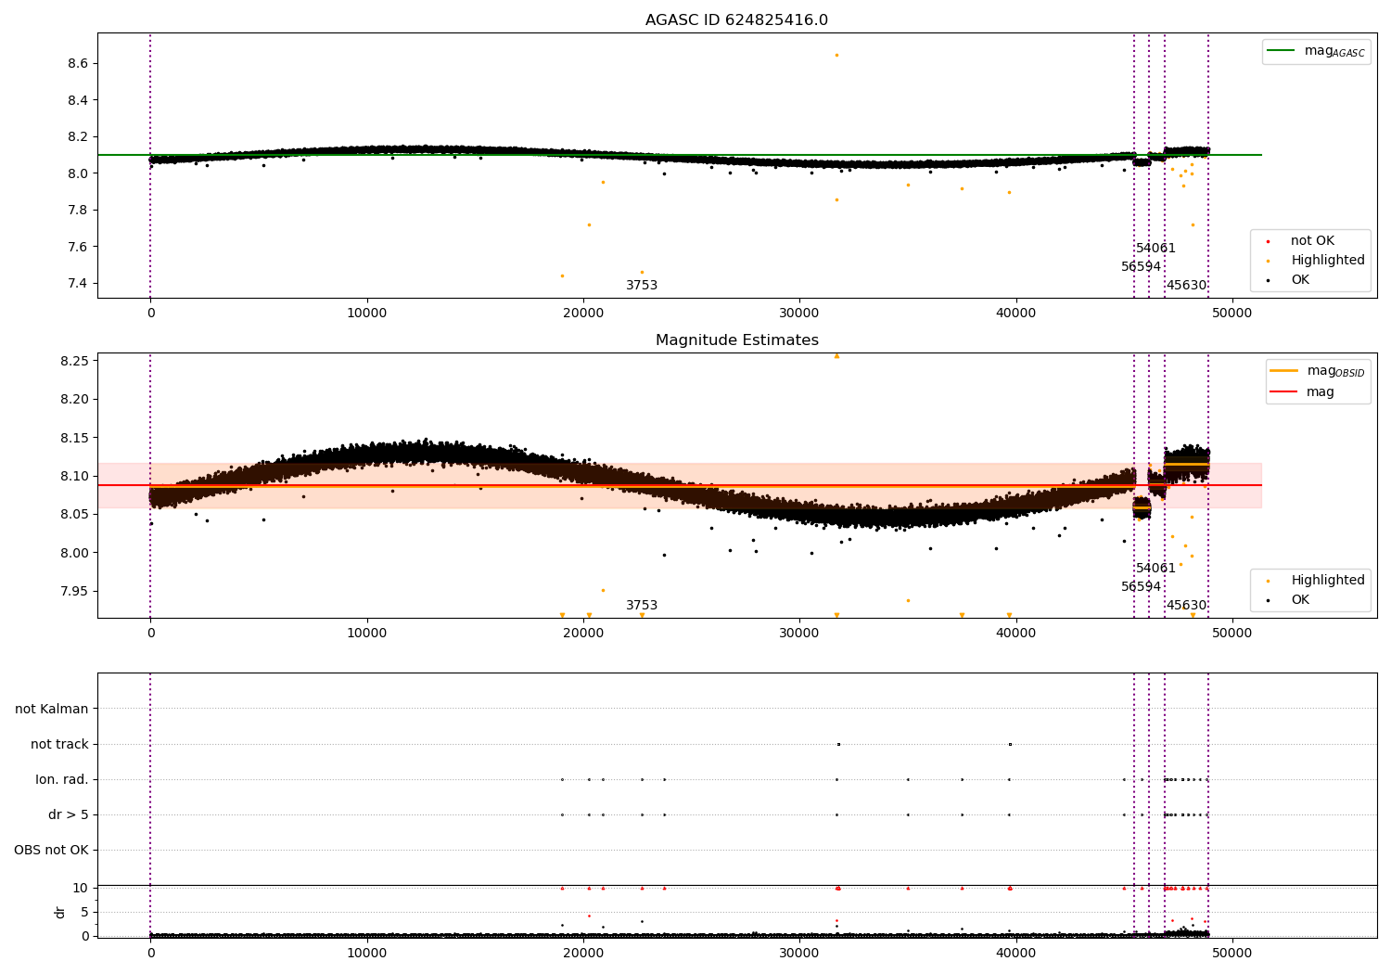Screen dimensions: 1391x974
Task: Click annotation '3753' in Magnitude Estimates plot
Action: 642,606
